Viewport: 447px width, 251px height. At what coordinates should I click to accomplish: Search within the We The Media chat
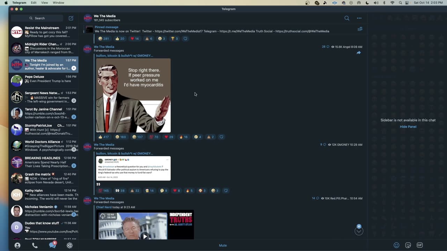pos(347,18)
